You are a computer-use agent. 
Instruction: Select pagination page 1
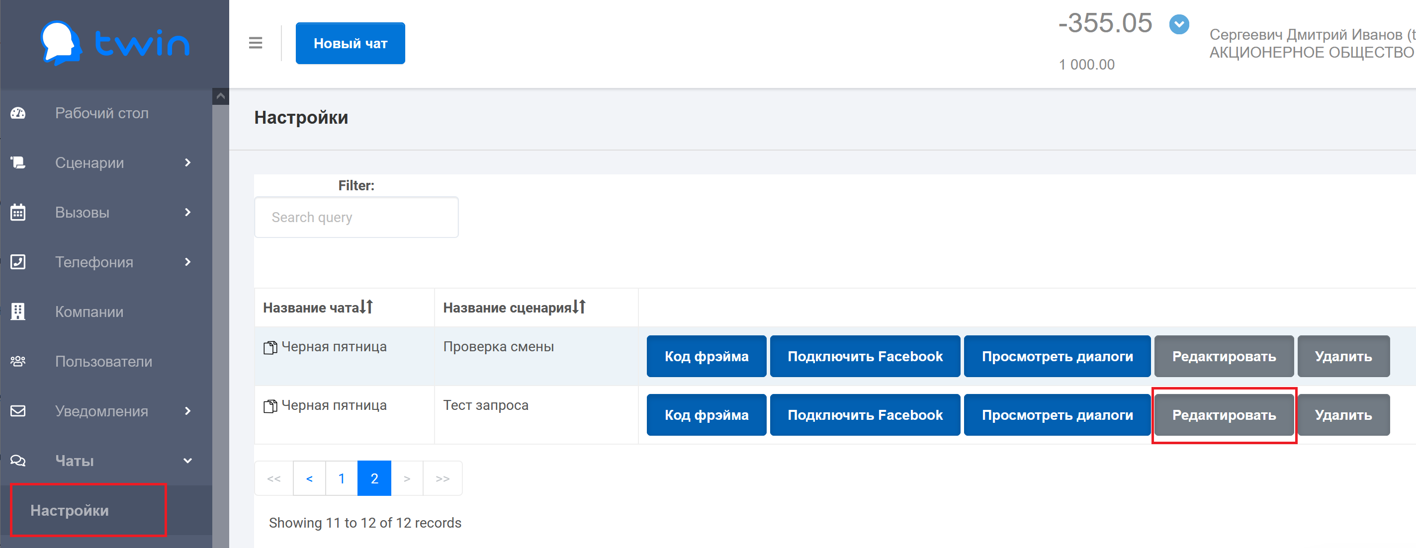tap(342, 478)
